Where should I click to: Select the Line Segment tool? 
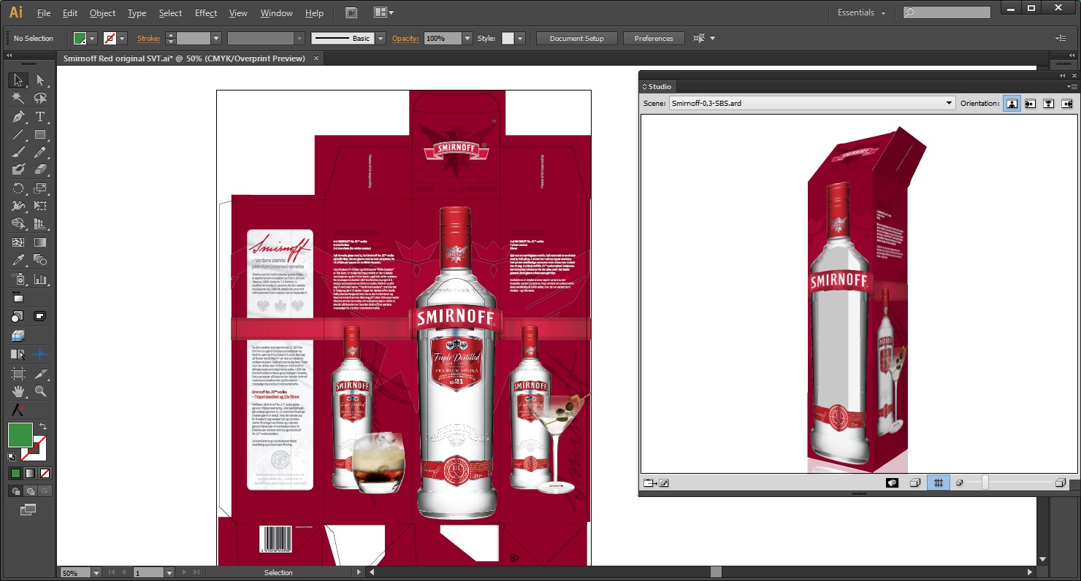[x=18, y=134]
